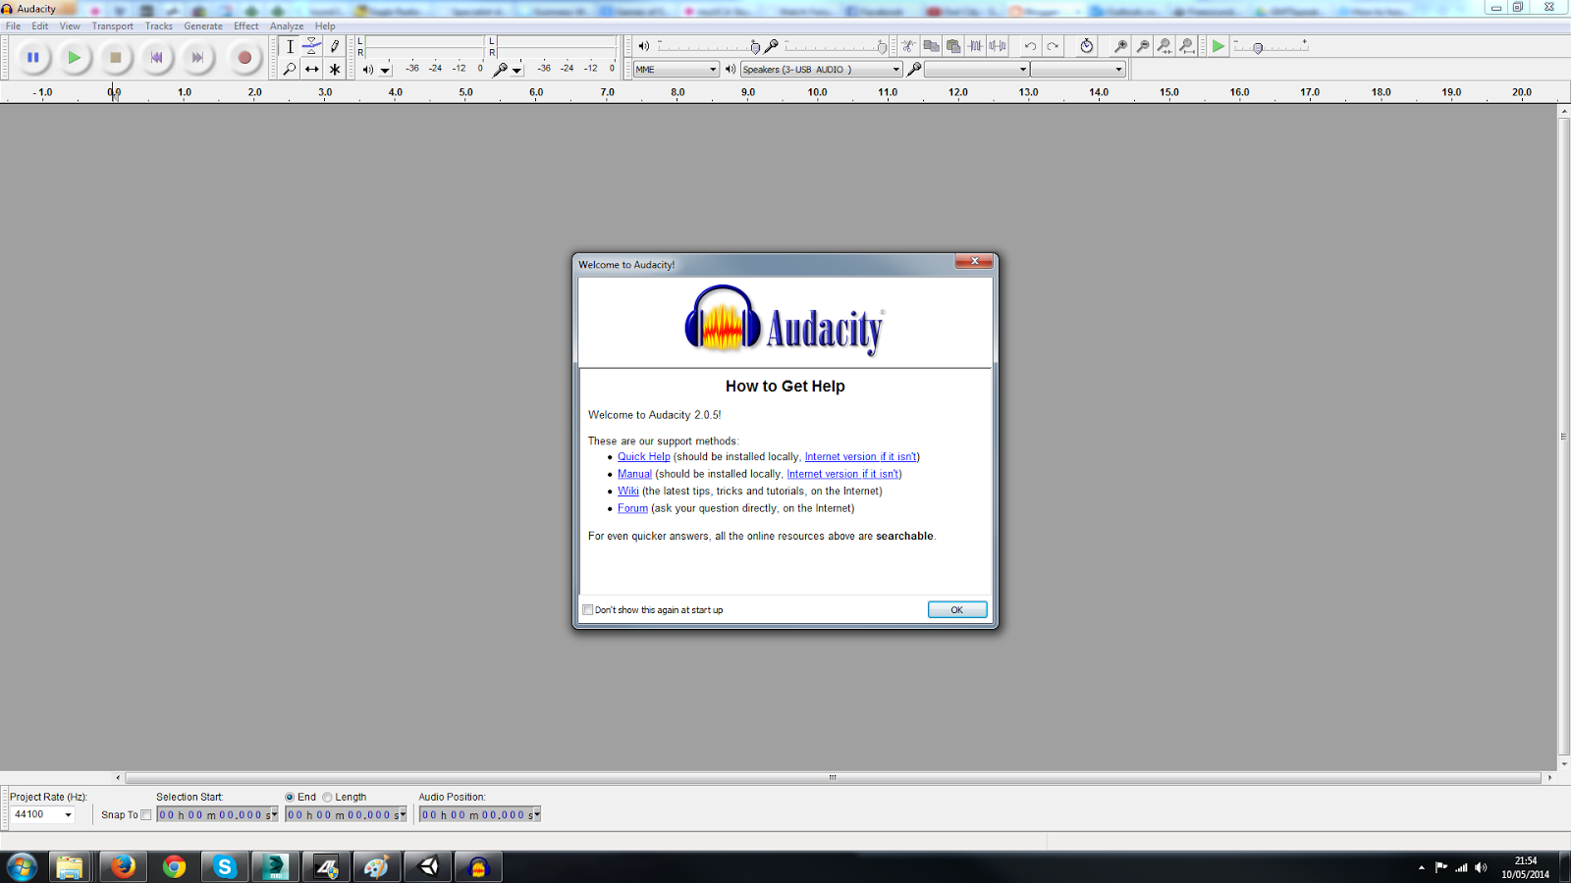Enable the Snap To checkbox
The image size is (1571, 883).
click(146, 815)
